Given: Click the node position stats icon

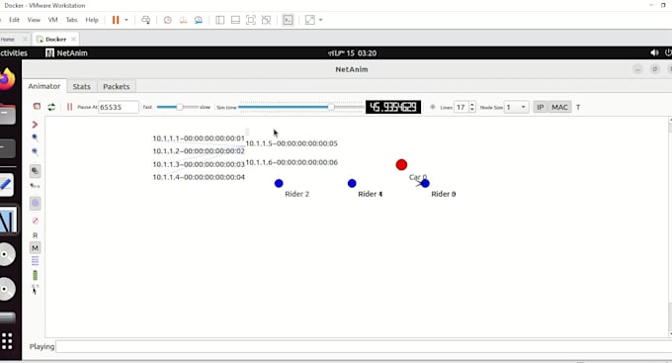Looking at the screenshot, I should click(36, 186).
